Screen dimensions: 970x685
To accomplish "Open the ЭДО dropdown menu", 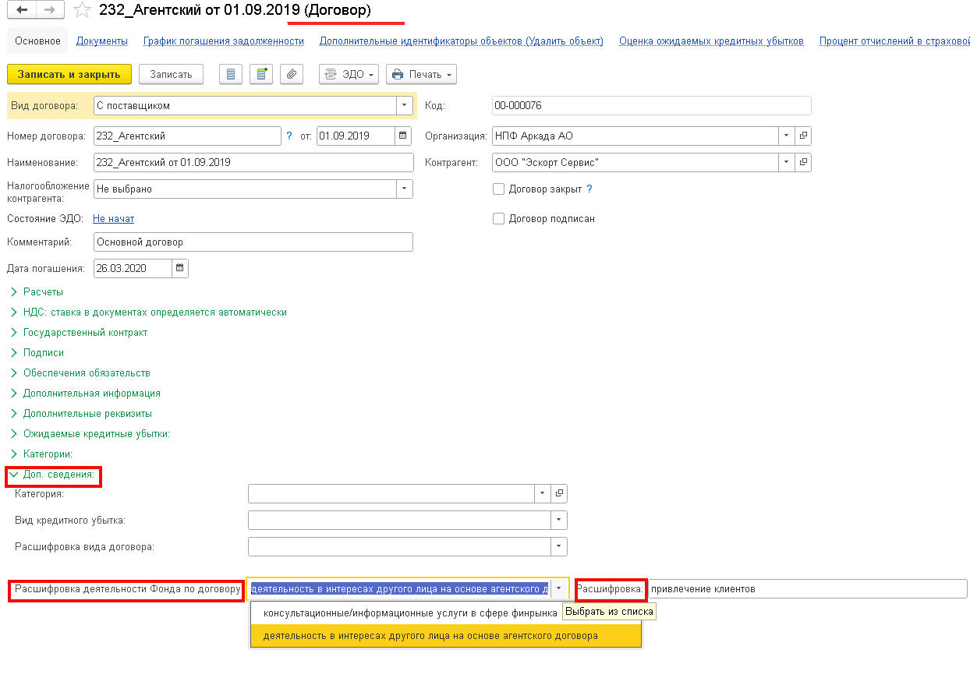I will tap(349, 75).
